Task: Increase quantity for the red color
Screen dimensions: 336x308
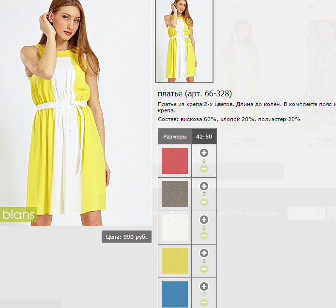Action: tap(204, 153)
